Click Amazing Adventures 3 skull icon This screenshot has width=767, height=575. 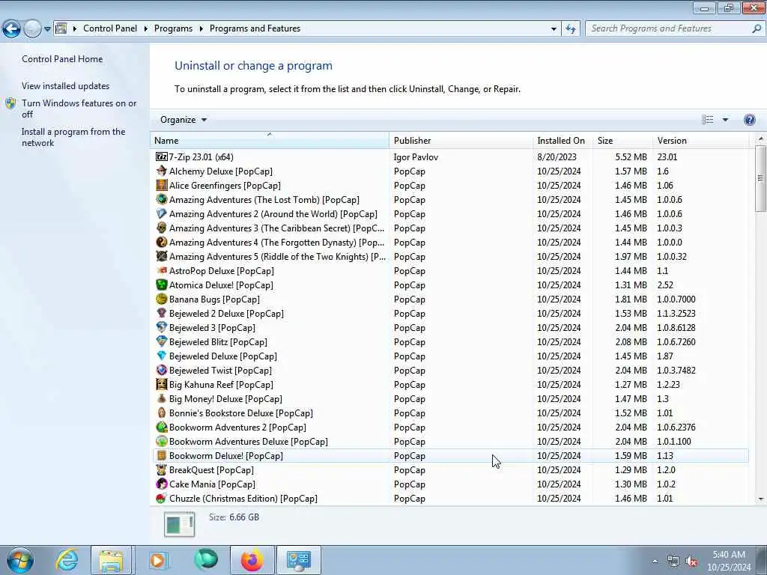tap(162, 228)
